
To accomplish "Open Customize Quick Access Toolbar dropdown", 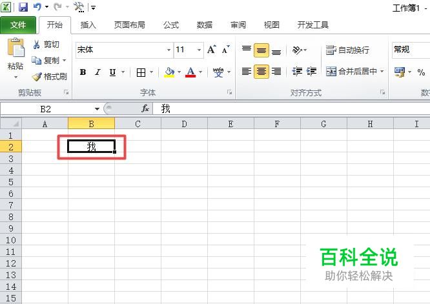I will [93, 8].
